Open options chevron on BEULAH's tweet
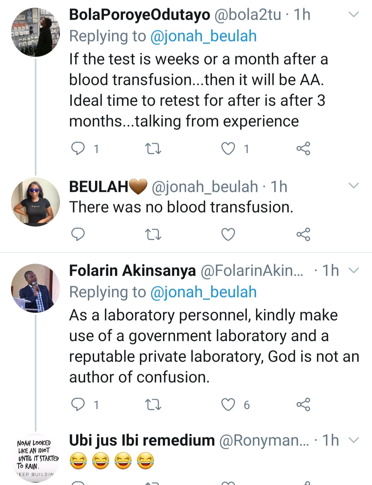 354,186
